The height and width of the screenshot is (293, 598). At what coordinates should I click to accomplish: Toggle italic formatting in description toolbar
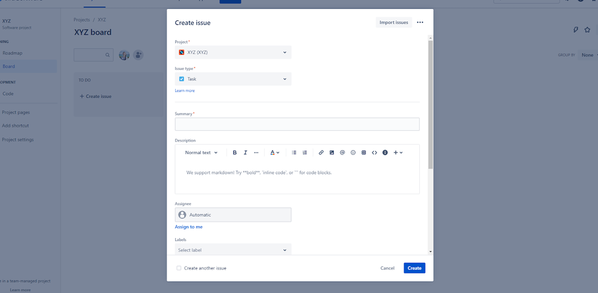[245, 152]
